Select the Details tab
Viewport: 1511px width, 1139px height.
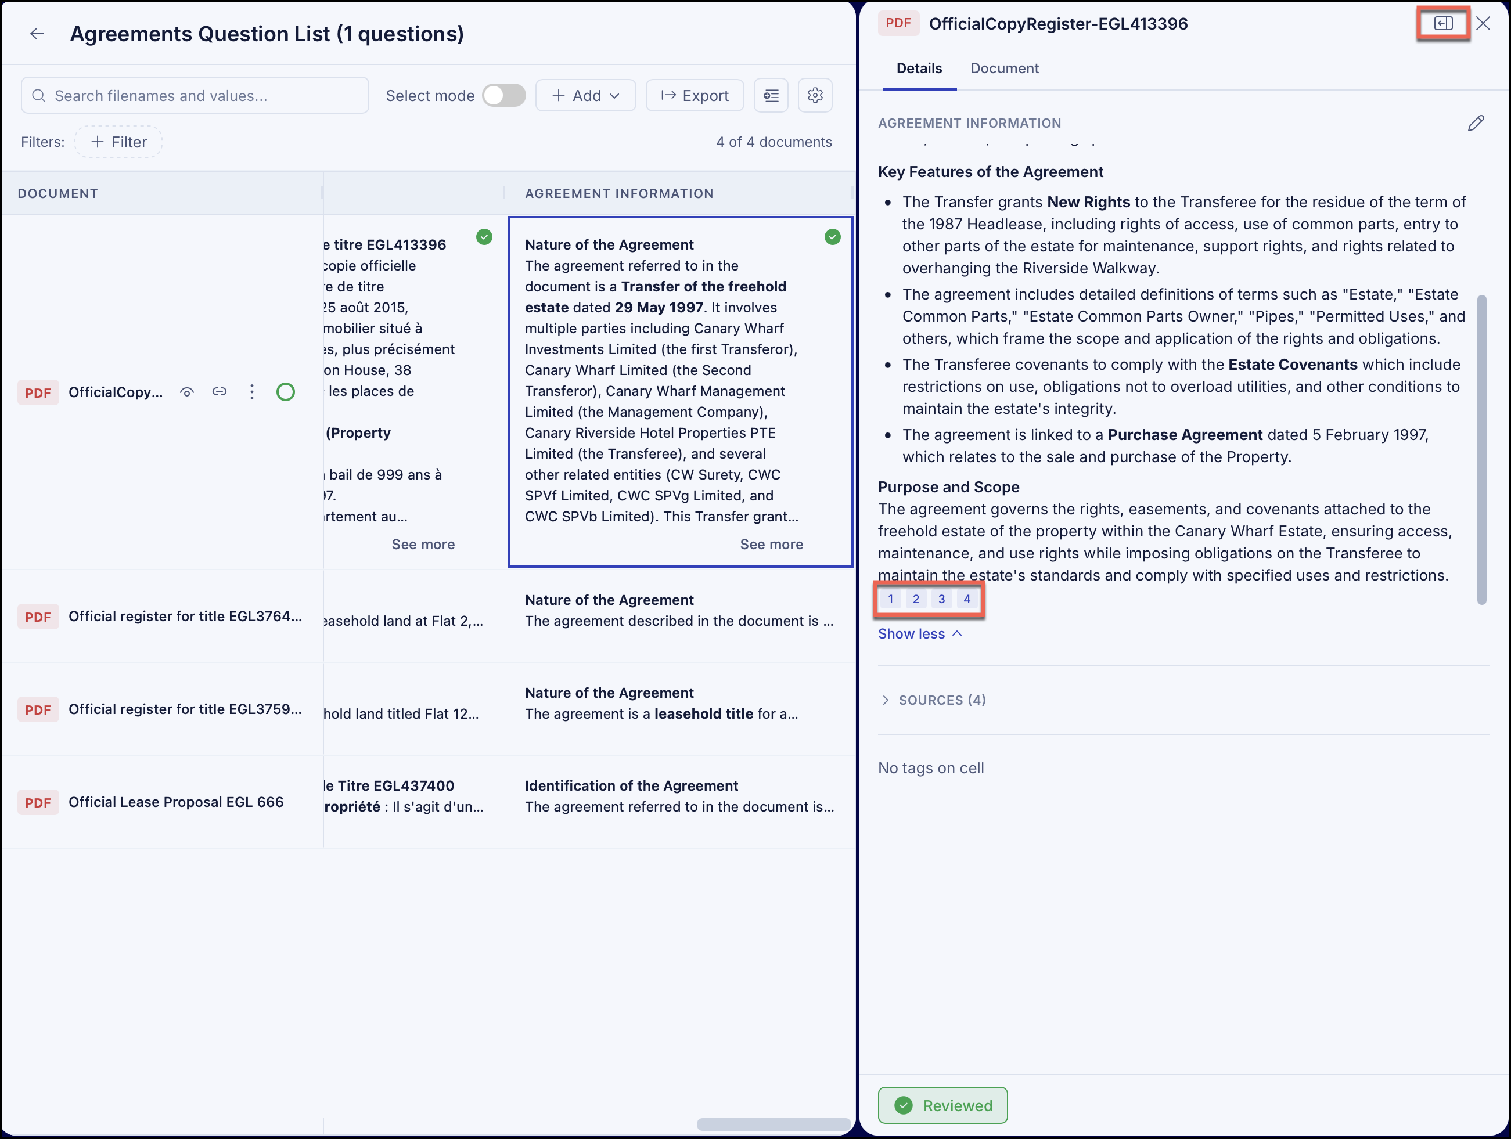pyautogui.click(x=919, y=69)
